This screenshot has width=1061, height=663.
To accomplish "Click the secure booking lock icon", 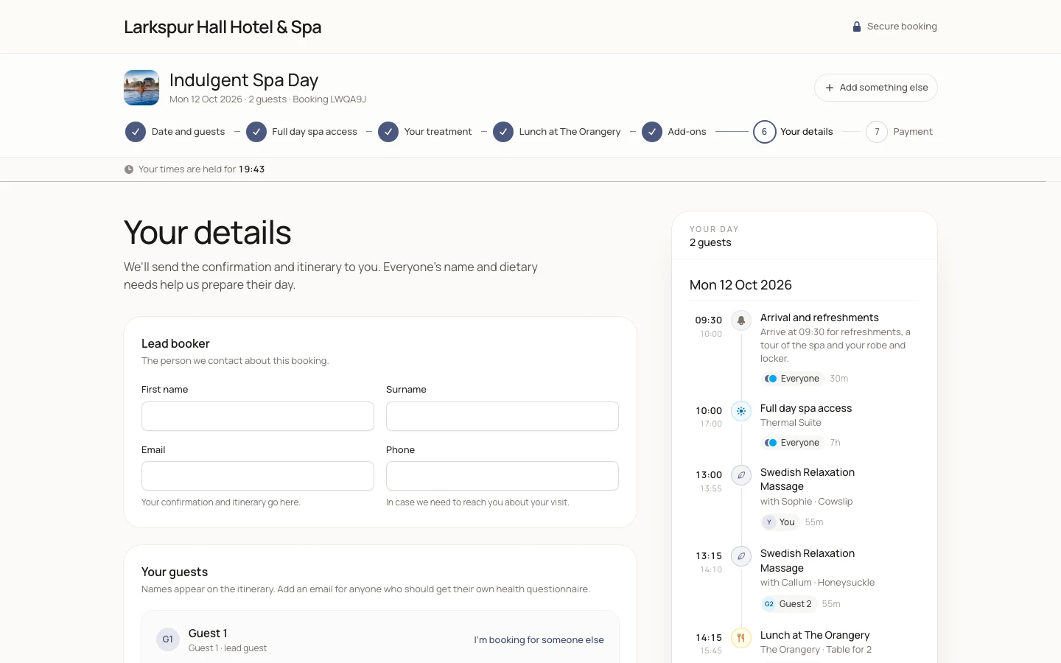I will 857,27.
